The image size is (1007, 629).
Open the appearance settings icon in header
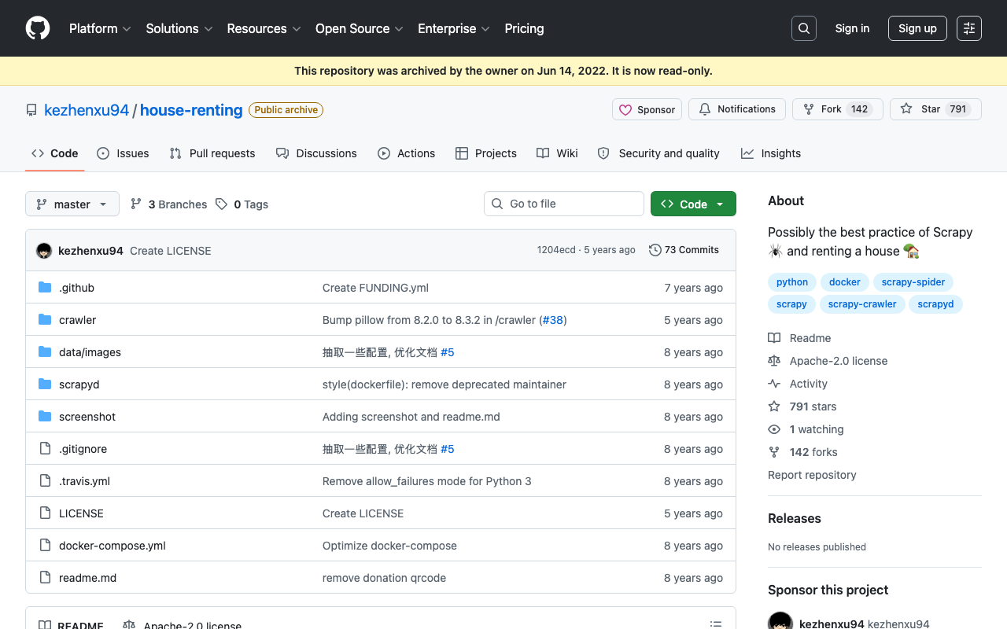[x=969, y=28]
